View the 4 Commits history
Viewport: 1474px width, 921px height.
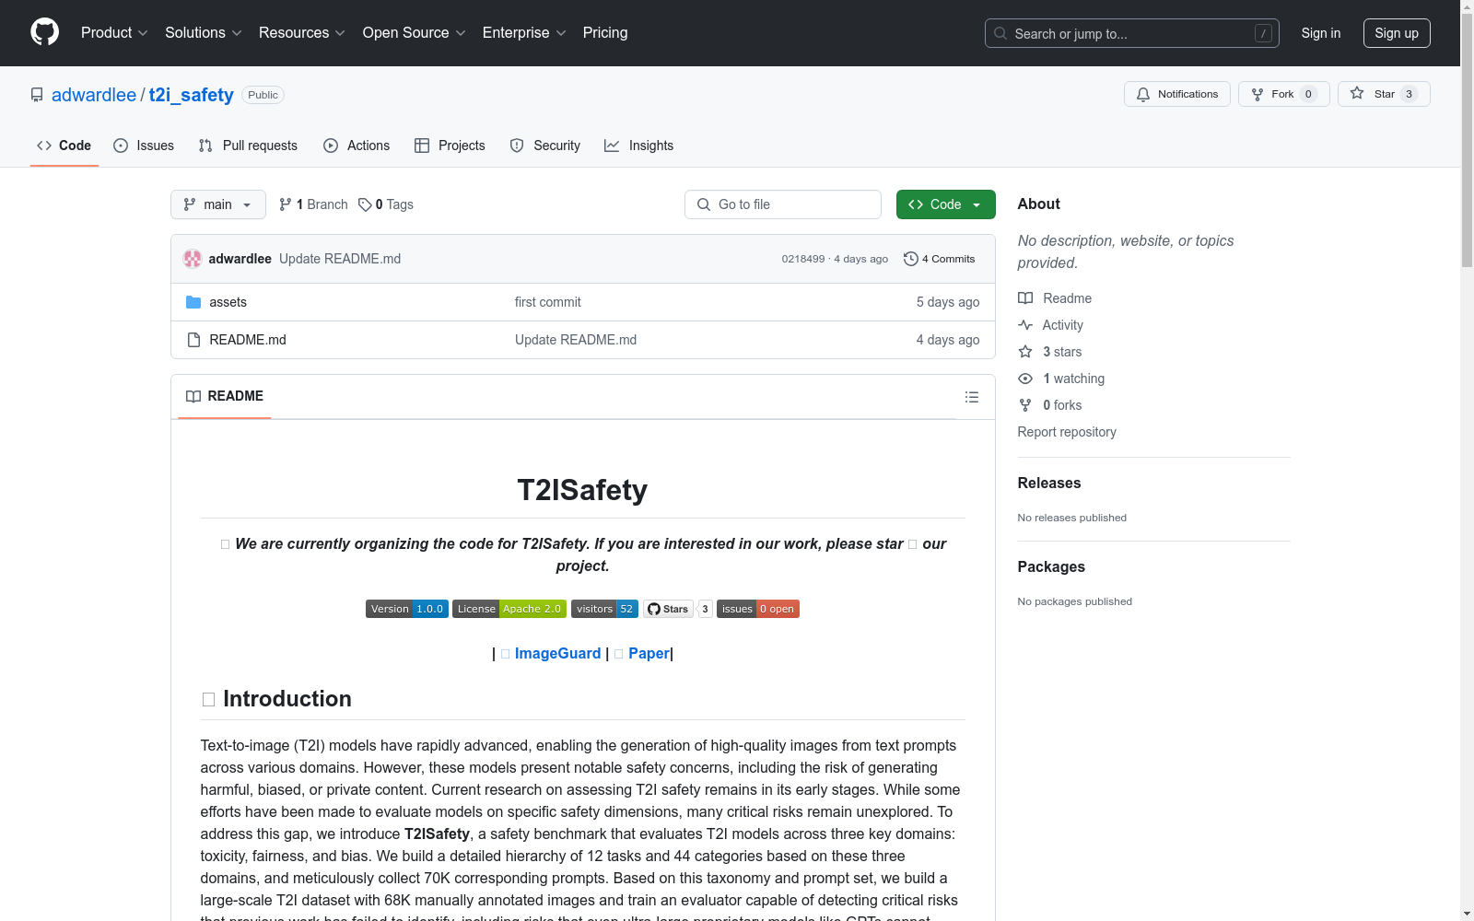click(939, 259)
